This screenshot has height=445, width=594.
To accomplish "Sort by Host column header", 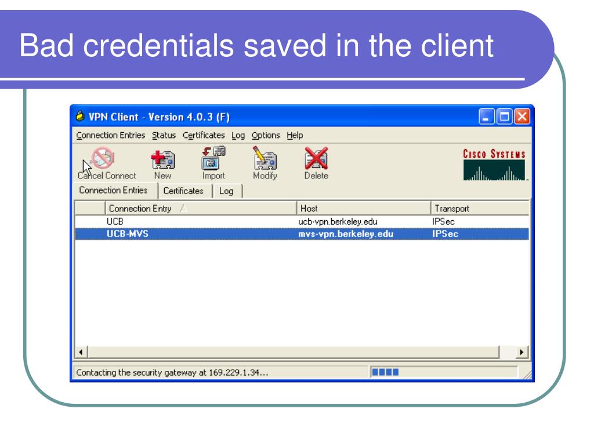I will [x=364, y=209].
